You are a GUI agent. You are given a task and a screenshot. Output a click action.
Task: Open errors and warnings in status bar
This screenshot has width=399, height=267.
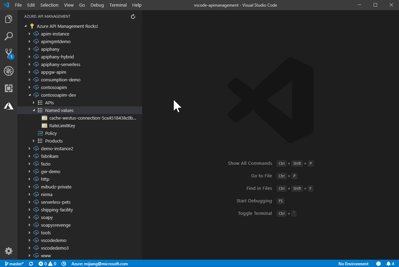[47, 264]
